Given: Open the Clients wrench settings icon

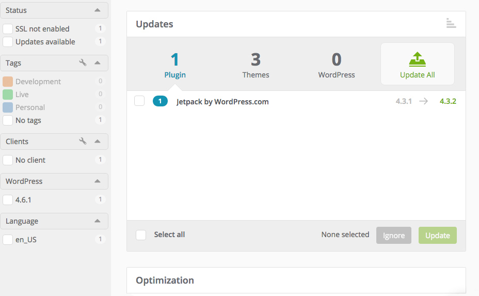Looking at the screenshot, I should tap(83, 141).
